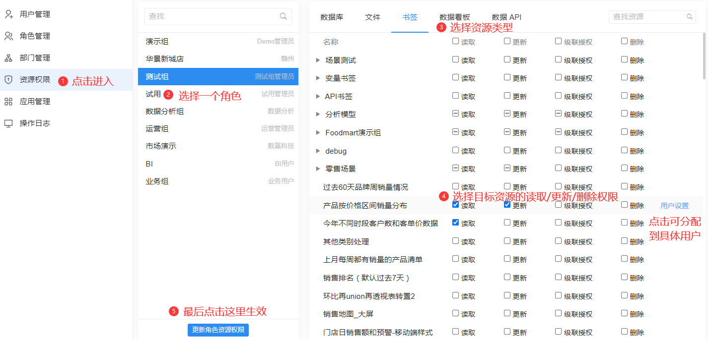Expand the 场景测试 folder

[x=318, y=60]
